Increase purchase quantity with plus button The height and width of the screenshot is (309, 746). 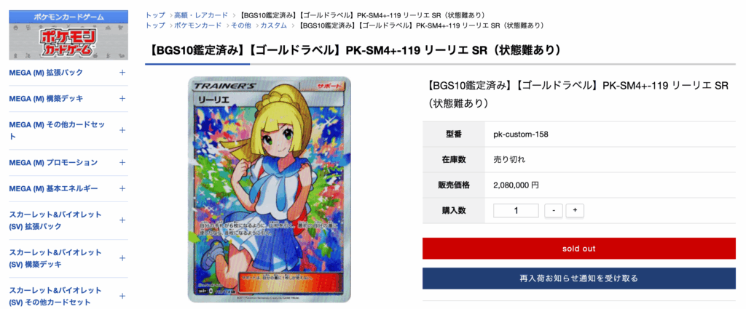pyautogui.click(x=575, y=211)
